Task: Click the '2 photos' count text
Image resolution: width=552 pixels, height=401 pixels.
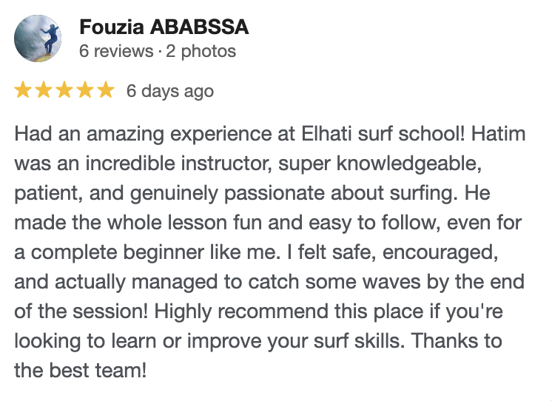Action: 201,51
